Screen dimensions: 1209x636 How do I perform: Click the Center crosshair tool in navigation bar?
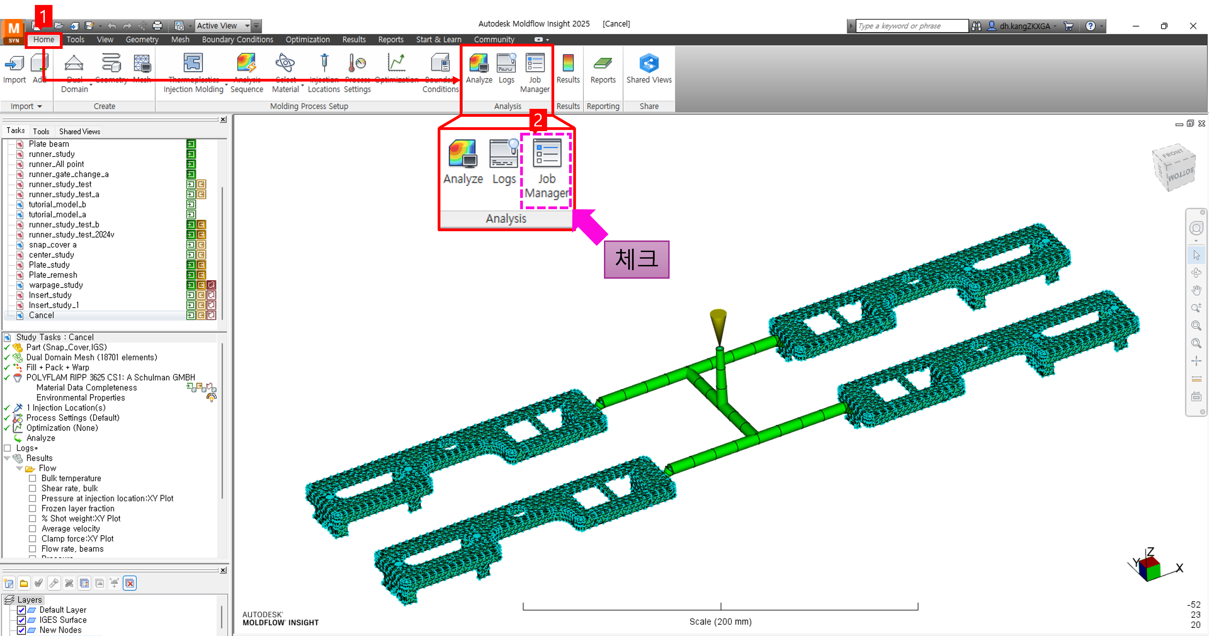(x=1196, y=361)
